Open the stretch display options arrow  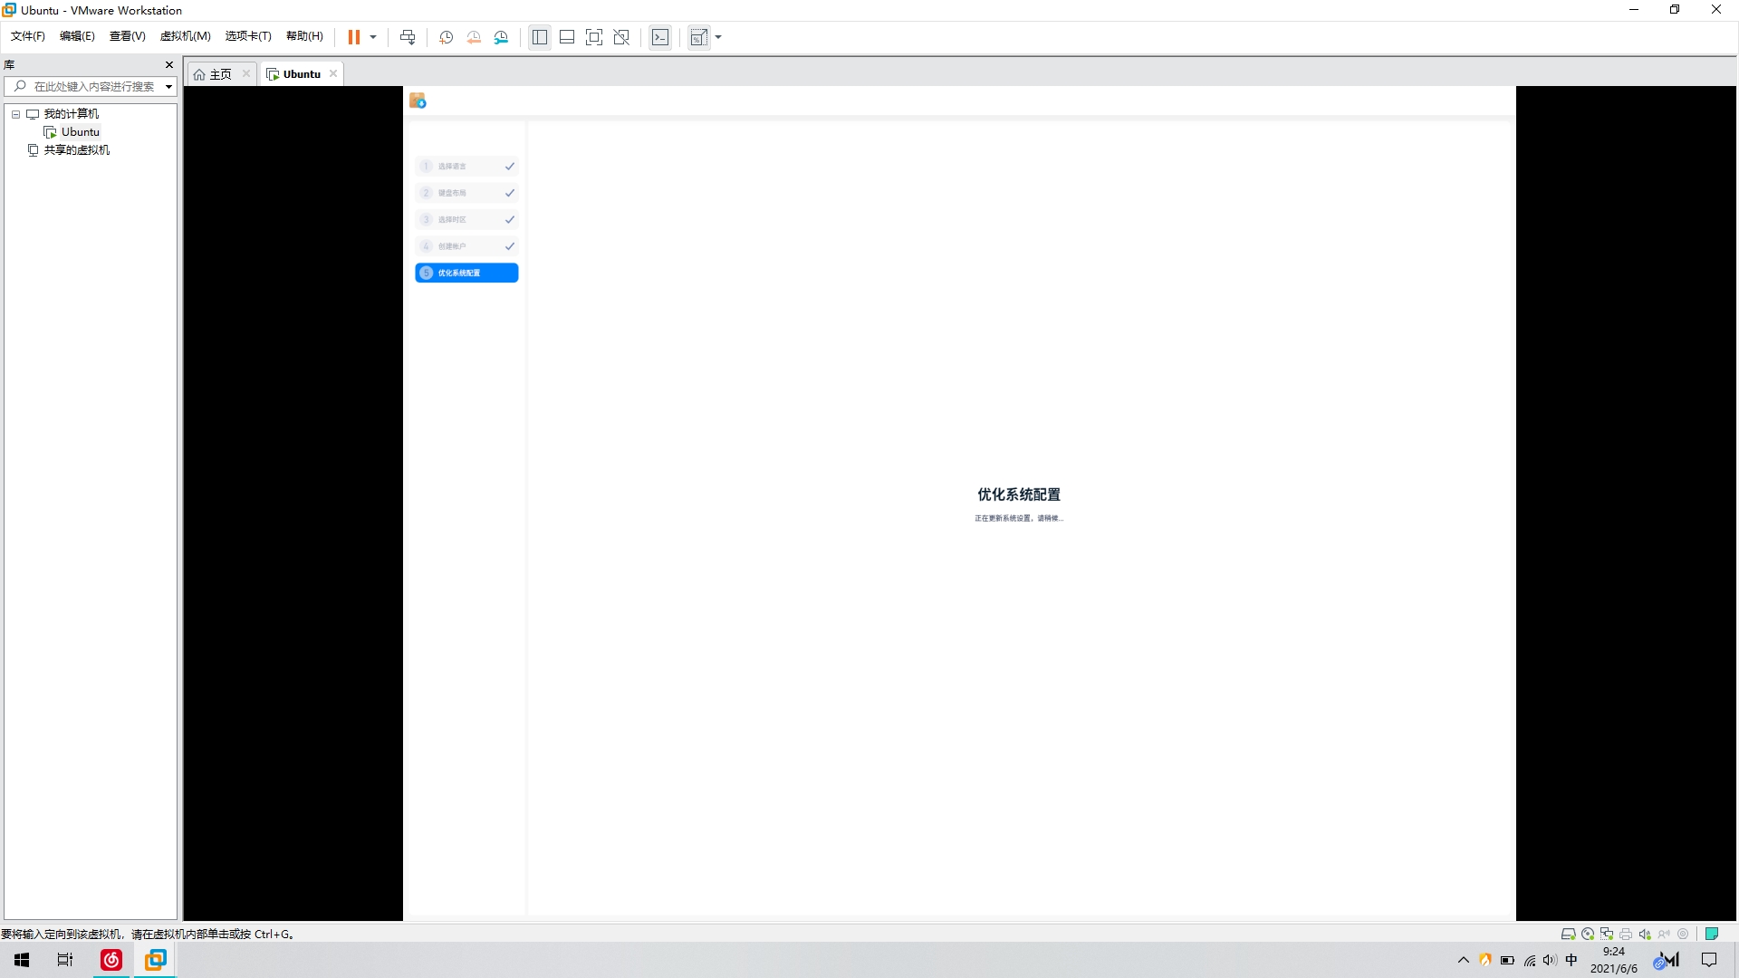click(718, 37)
